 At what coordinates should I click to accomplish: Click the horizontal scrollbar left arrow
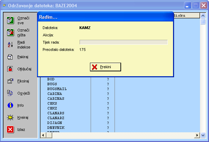click(x=43, y=135)
